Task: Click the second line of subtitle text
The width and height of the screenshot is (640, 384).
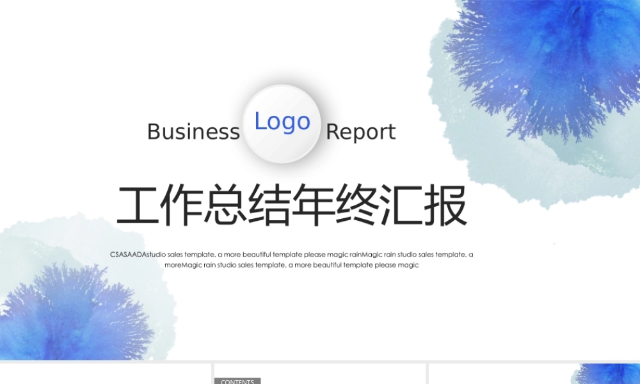Action: point(292,264)
